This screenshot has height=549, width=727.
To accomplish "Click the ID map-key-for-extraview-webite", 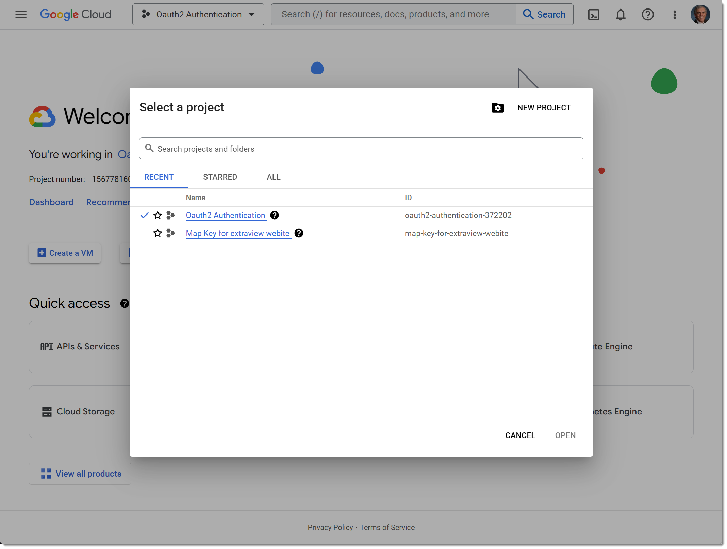I will coord(456,233).
